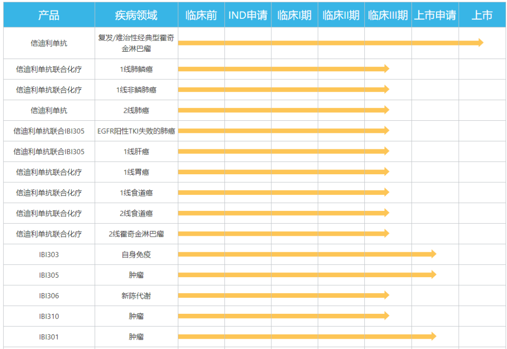Click the IBI301 product cell
The height and width of the screenshot is (349, 507).
click(49, 337)
